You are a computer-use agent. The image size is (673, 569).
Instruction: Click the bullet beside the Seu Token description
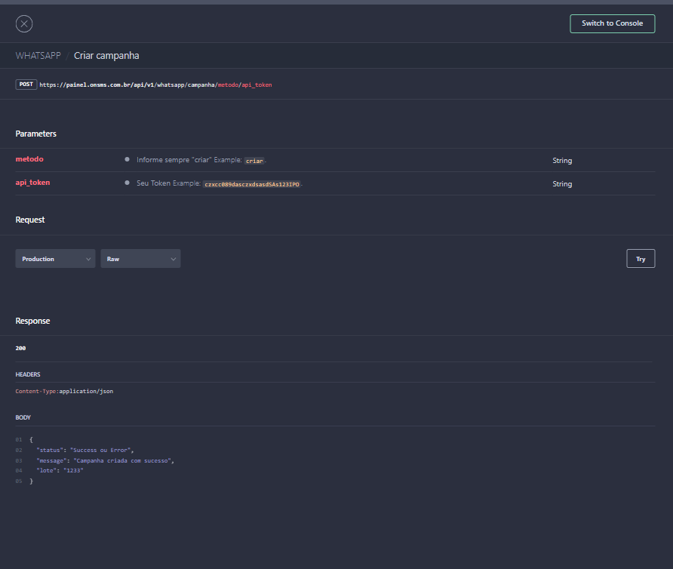127,183
